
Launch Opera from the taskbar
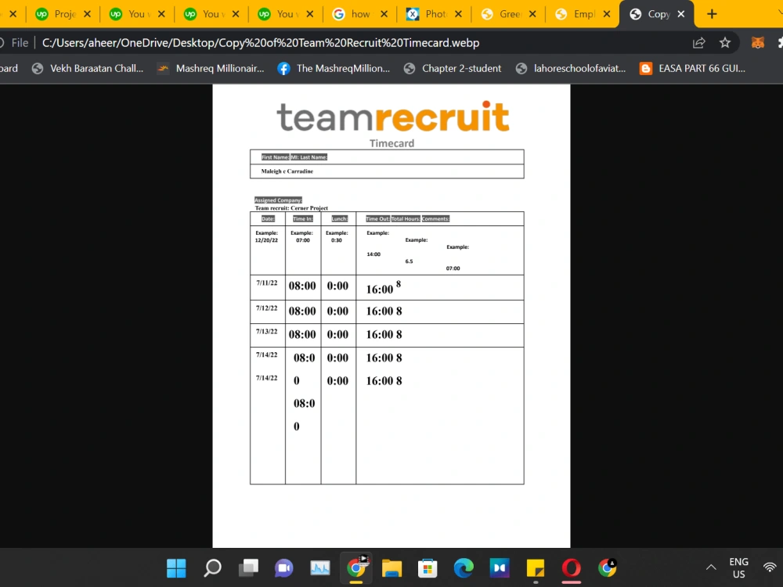click(571, 567)
